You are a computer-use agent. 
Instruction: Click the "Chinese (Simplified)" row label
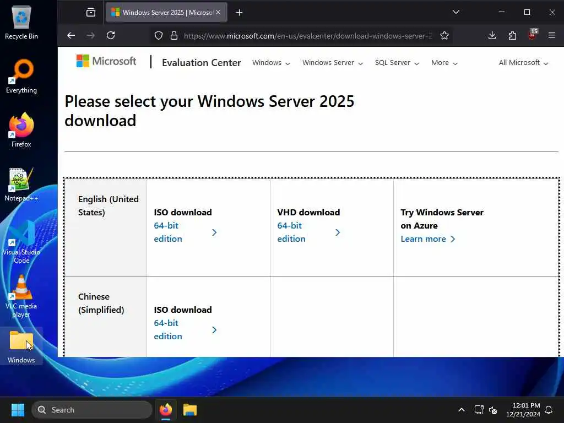click(x=101, y=303)
